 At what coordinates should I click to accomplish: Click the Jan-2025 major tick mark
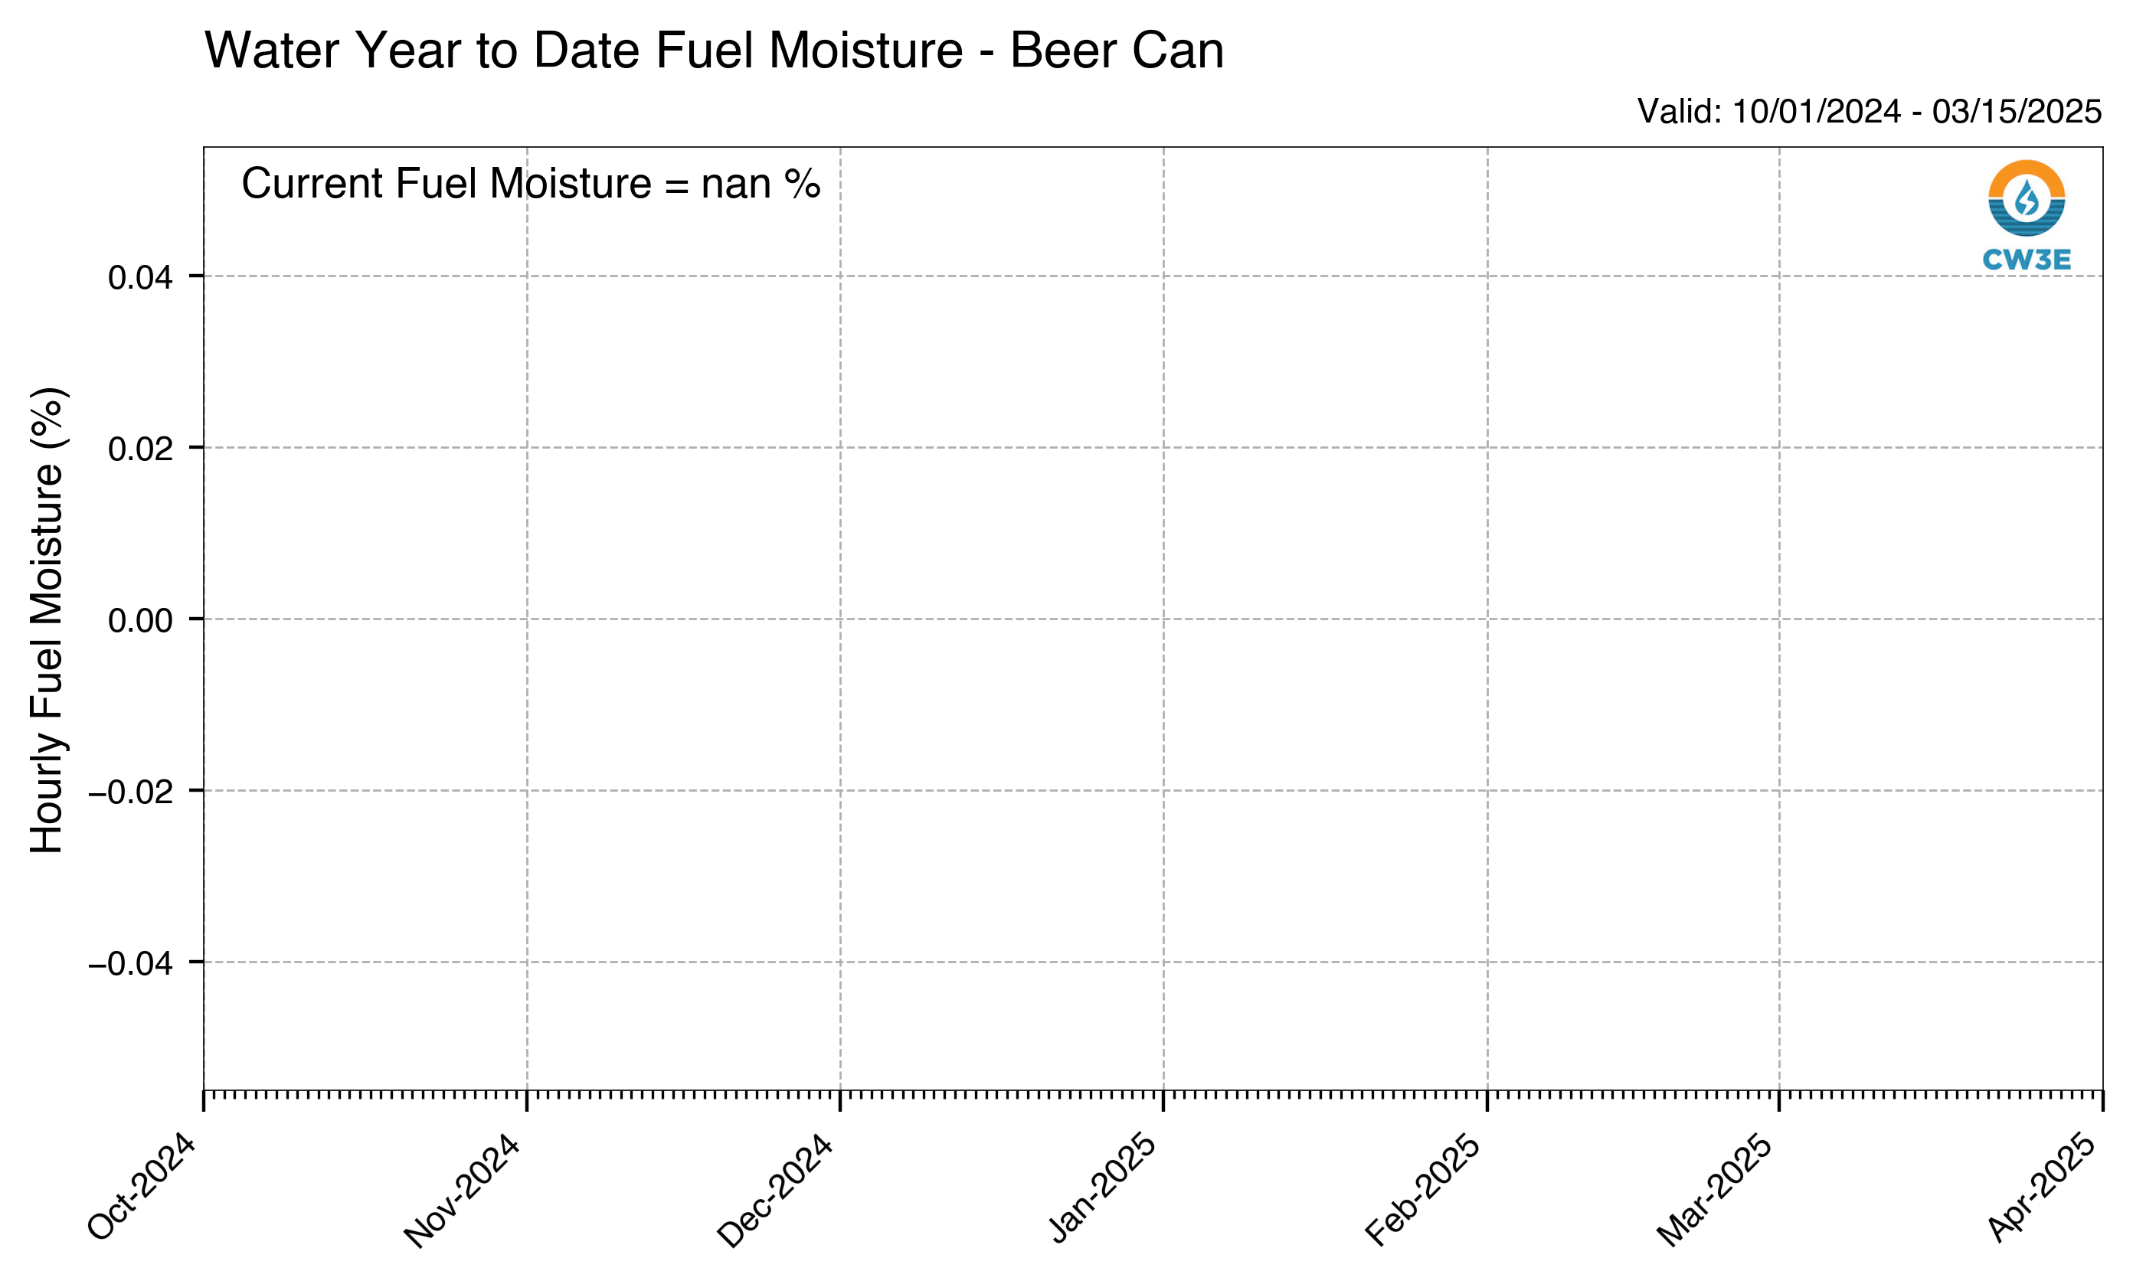coord(1163,1100)
